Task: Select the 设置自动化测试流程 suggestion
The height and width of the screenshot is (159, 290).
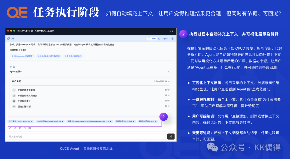Action: (73, 56)
